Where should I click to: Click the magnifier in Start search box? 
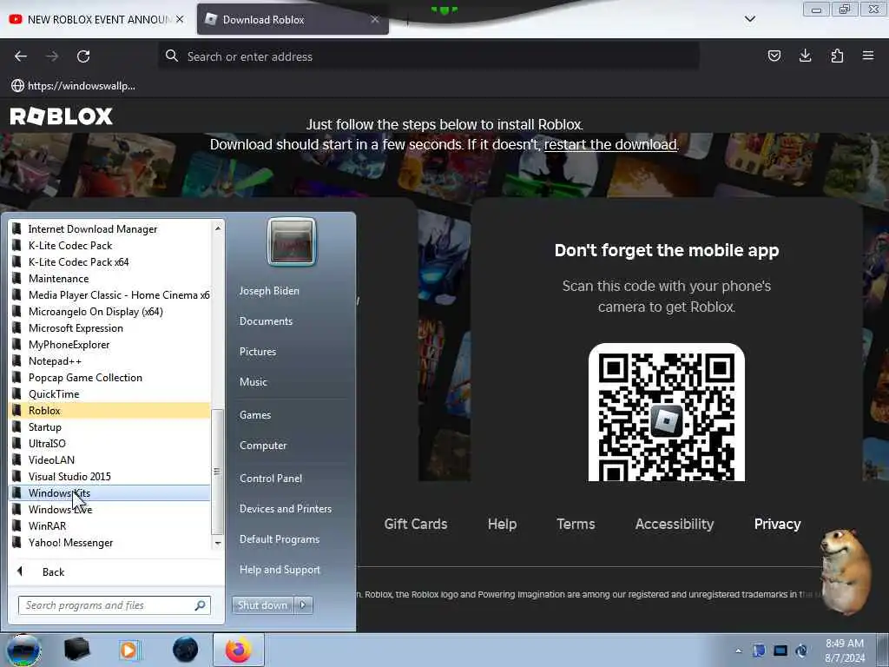(x=201, y=605)
